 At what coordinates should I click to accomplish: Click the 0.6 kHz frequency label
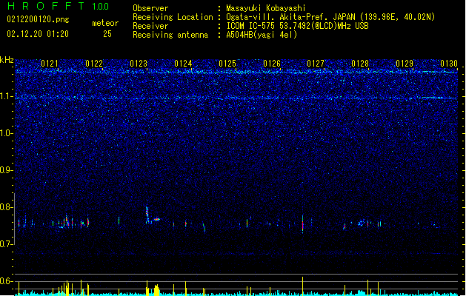(6, 281)
